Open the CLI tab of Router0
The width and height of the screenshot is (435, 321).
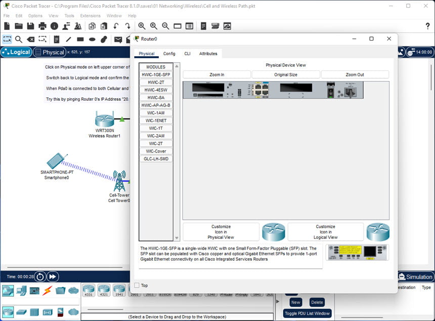click(x=187, y=54)
